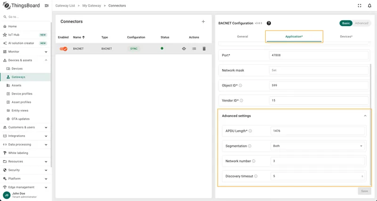Show APDU Length info icon

[250, 131]
